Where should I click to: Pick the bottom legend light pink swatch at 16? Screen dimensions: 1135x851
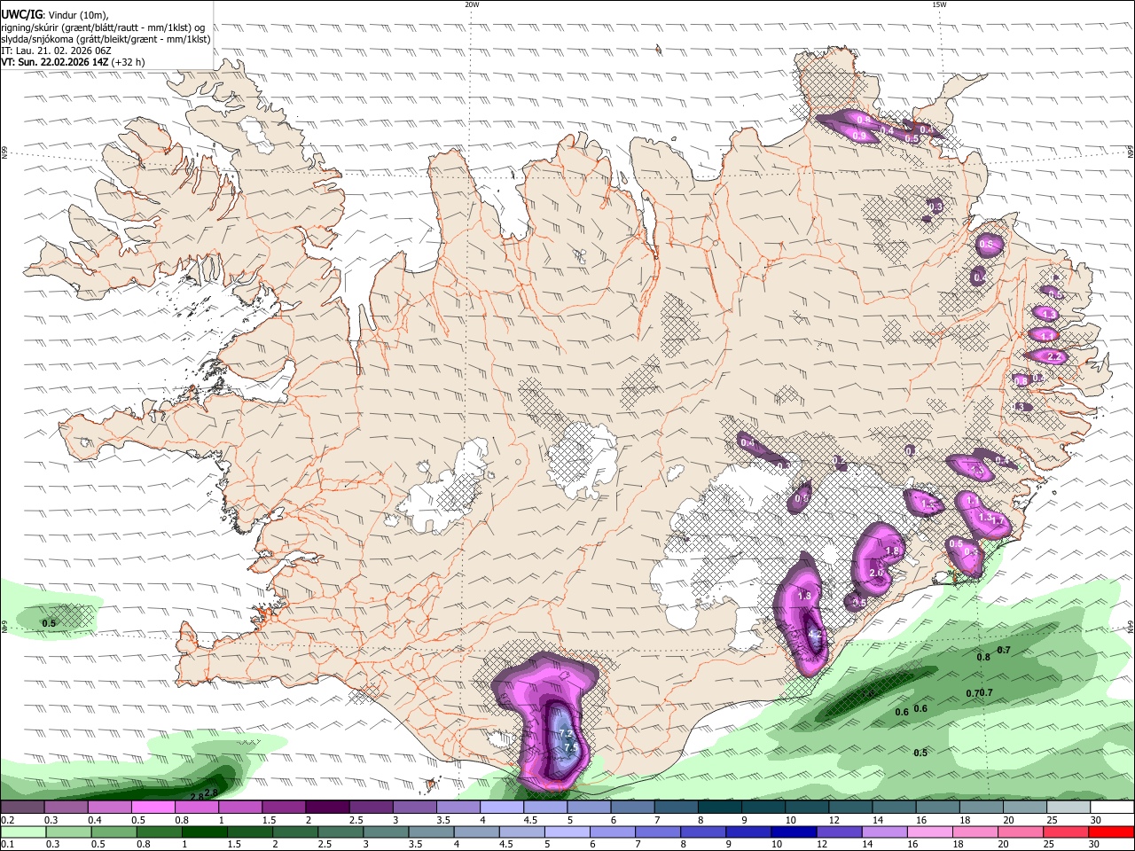click(931, 832)
